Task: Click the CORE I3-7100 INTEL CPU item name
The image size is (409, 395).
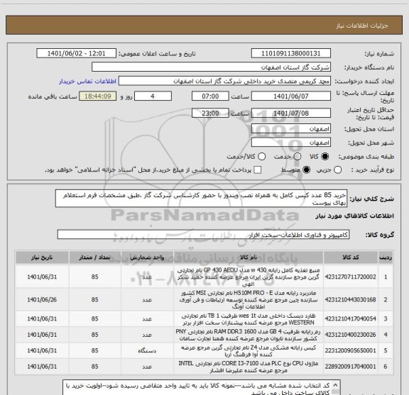Action: 249,367
